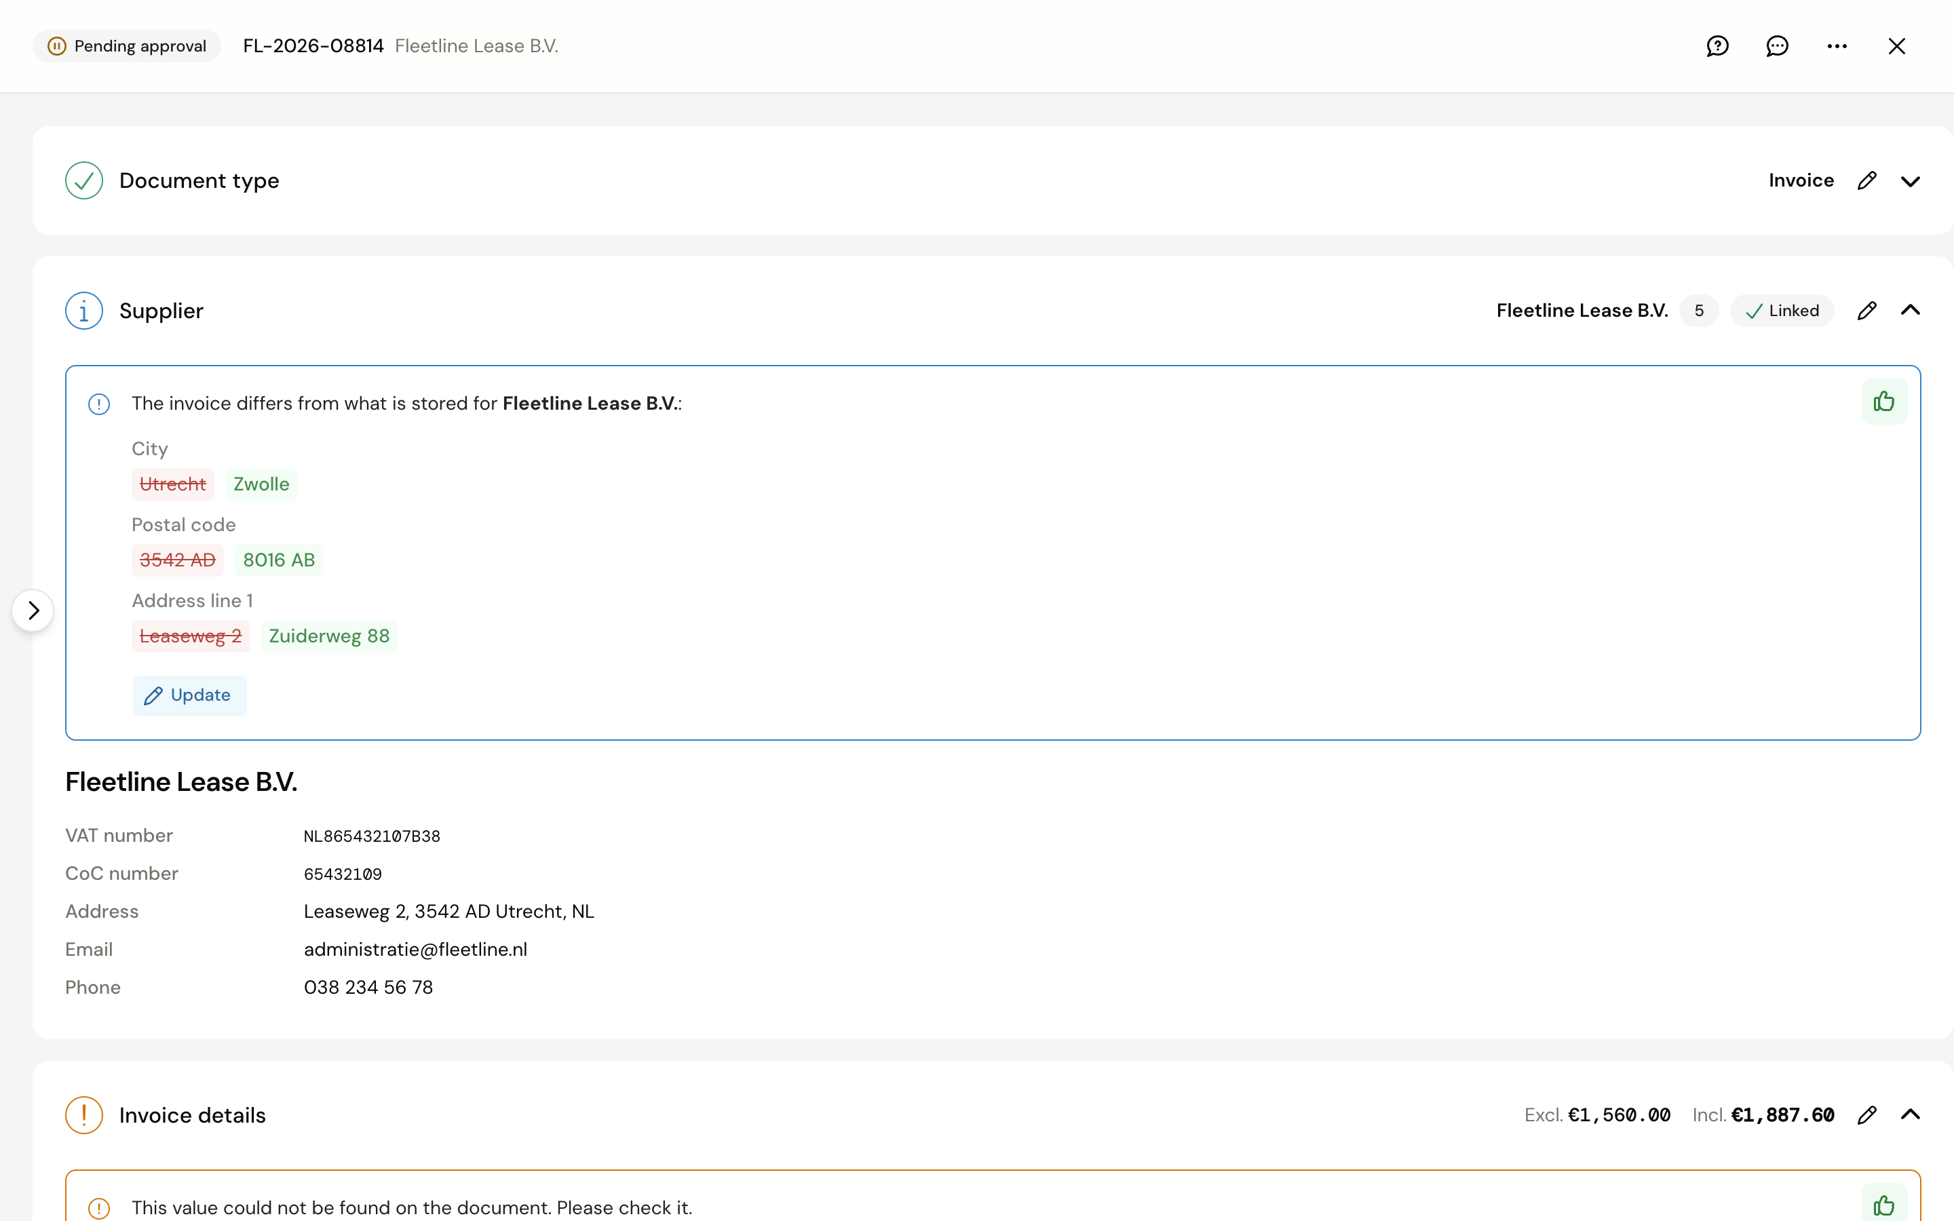Approve supplier difference with thumbs-up icon
The image size is (1954, 1221).
(x=1883, y=402)
